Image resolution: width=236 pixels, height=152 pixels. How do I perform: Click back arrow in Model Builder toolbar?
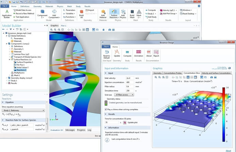3,29
